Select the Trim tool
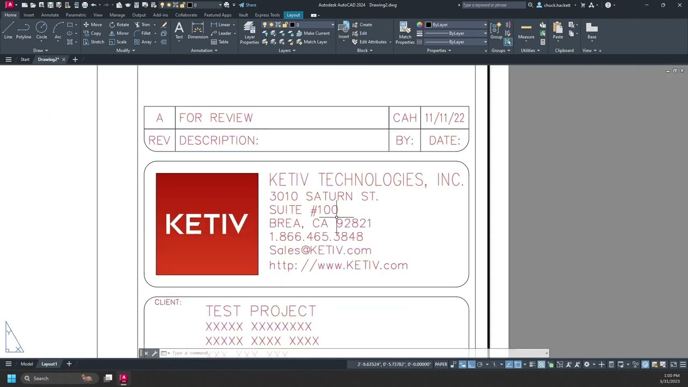Viewport: 688px width, 387px height. click(x=142, y=25)
